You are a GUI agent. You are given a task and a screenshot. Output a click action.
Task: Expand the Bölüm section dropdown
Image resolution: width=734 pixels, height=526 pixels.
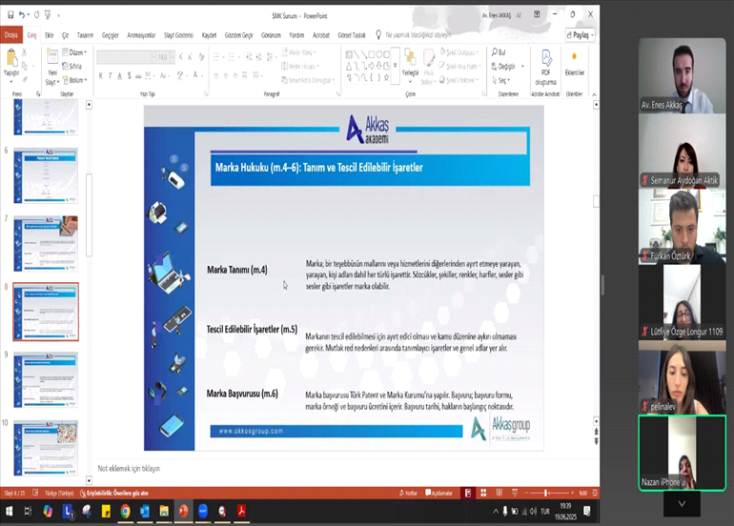tap(76, 80)
